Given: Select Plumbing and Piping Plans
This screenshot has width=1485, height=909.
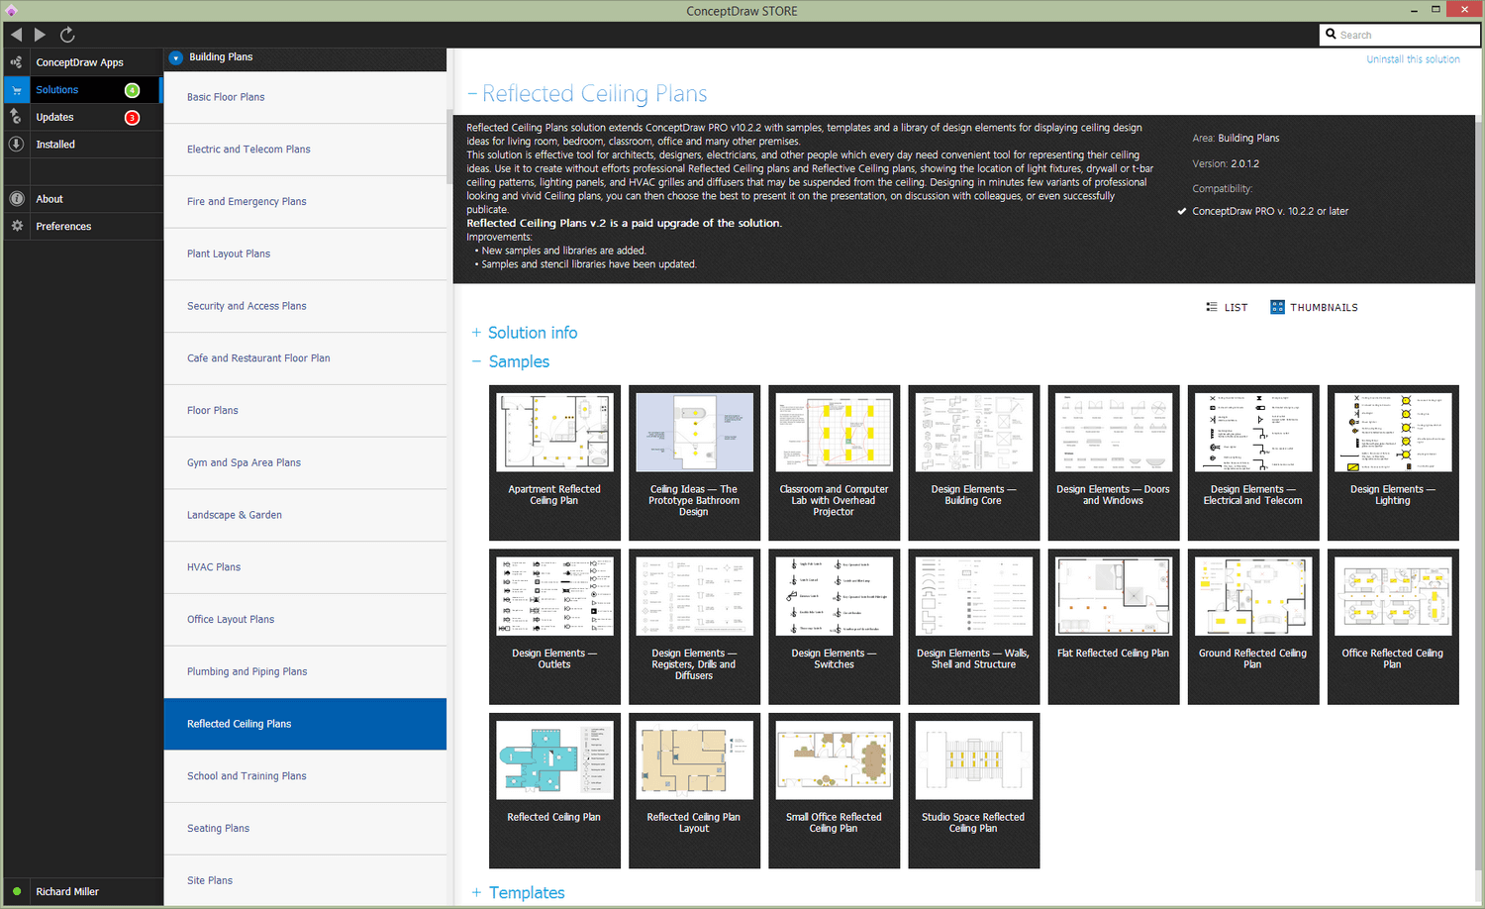Looking at the screenshot, I should point(305,671).
